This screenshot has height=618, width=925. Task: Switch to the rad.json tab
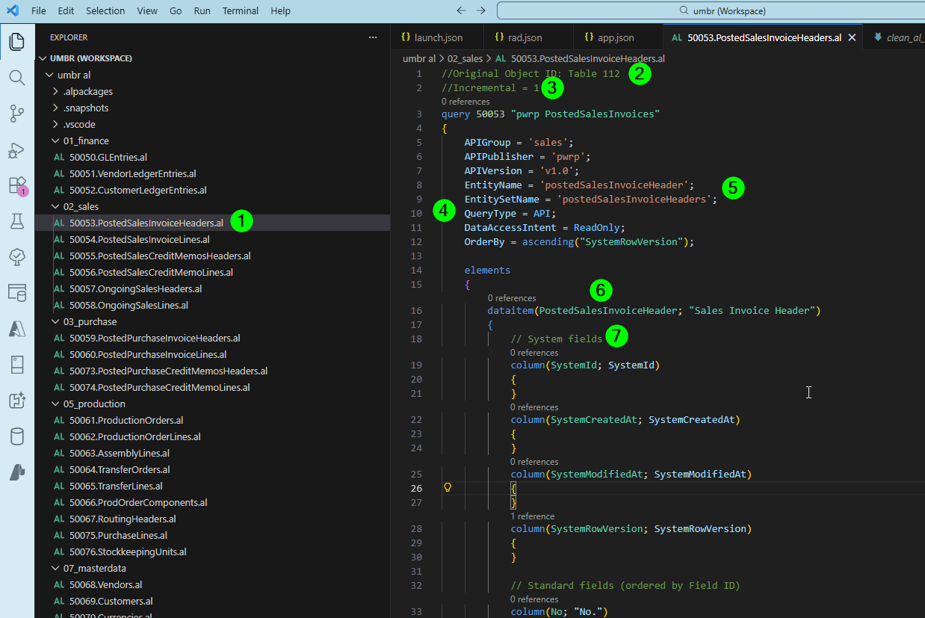point(528,37)
